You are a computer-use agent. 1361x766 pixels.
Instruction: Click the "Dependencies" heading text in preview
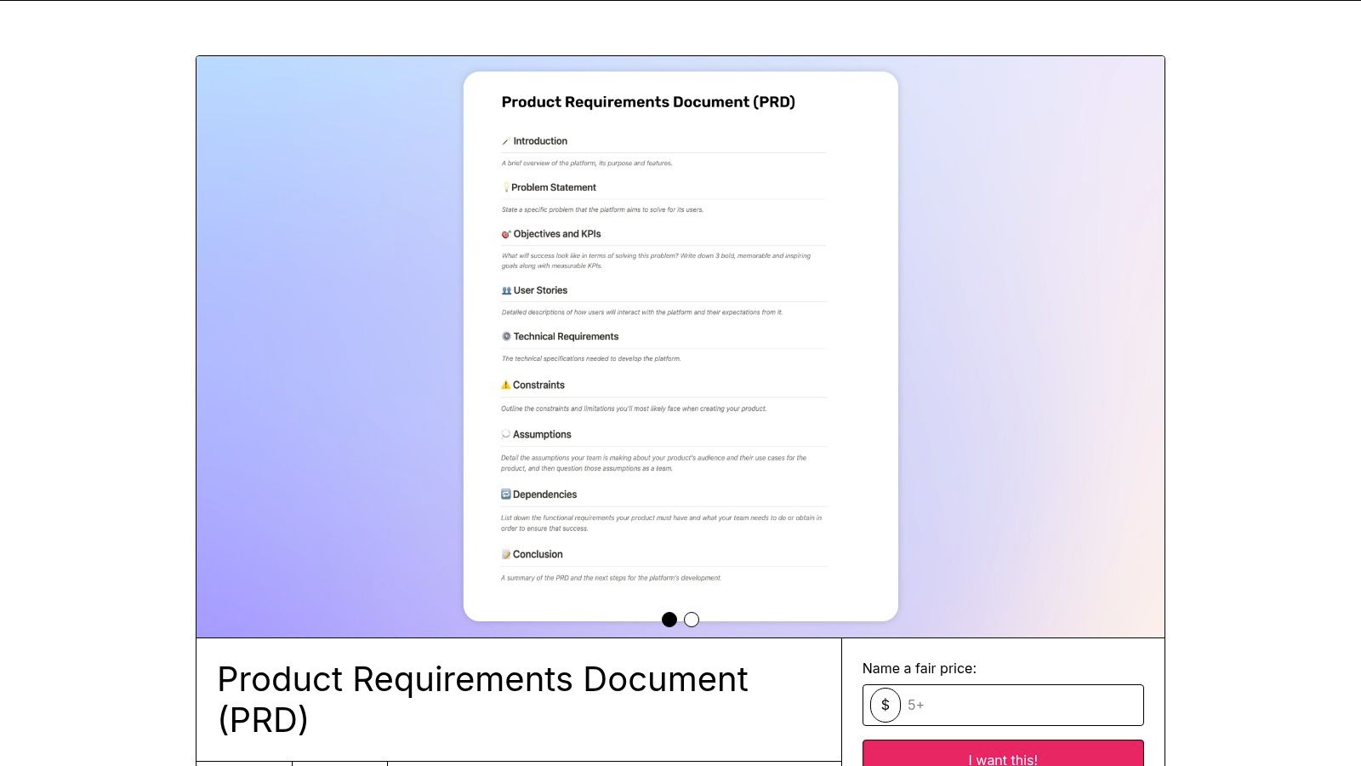pos(544,494)
